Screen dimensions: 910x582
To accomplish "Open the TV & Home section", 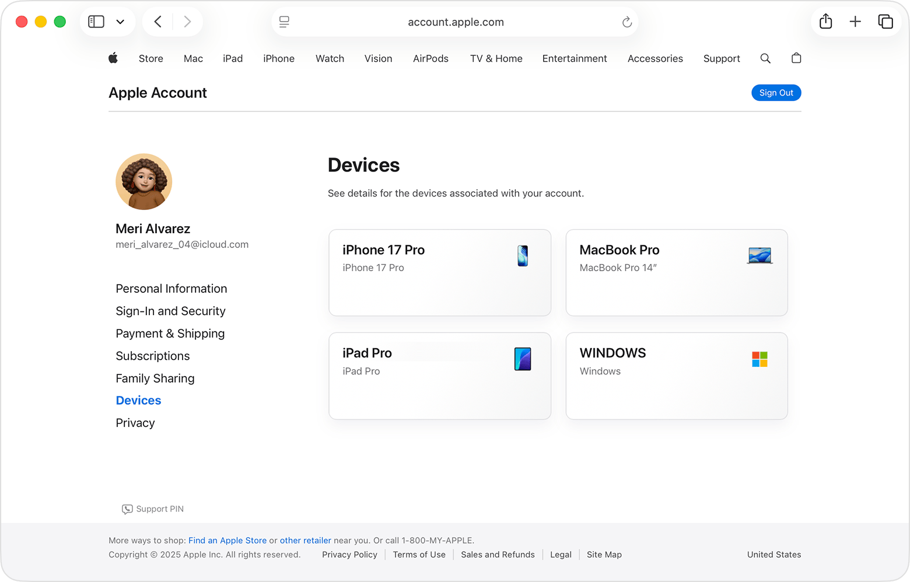I will 496,58.
